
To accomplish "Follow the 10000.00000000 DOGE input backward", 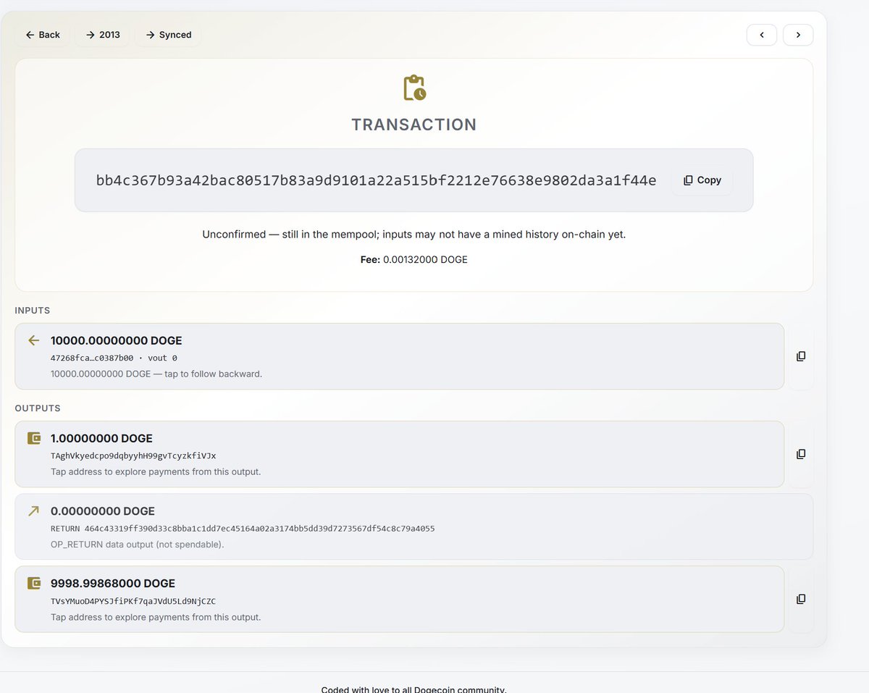I will point(399,356).
